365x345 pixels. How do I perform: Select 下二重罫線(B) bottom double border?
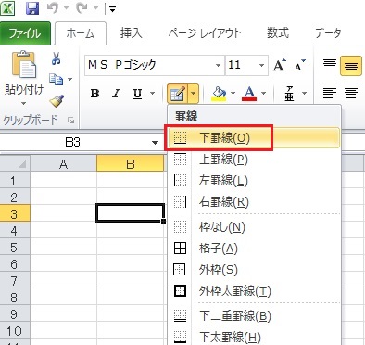(254, 316)
